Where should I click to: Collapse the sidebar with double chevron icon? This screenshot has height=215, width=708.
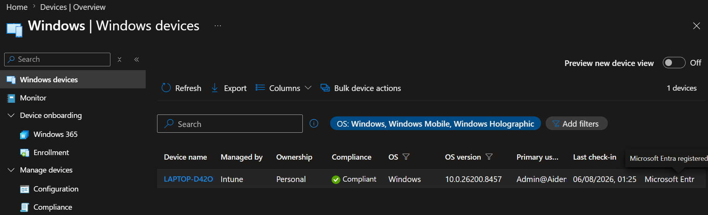click(x=137, y=60)
